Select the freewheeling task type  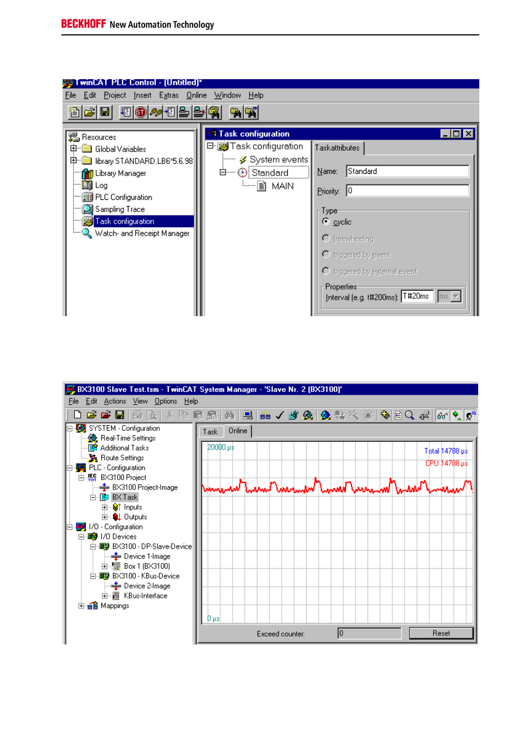[326, 238]
